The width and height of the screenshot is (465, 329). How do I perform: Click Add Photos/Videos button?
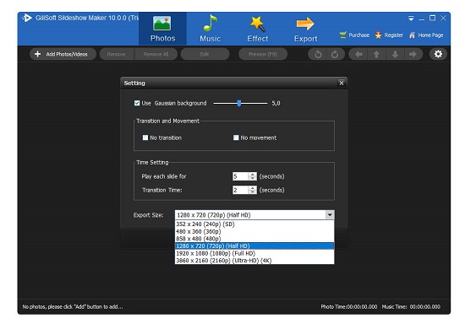(x=63, y=54)
